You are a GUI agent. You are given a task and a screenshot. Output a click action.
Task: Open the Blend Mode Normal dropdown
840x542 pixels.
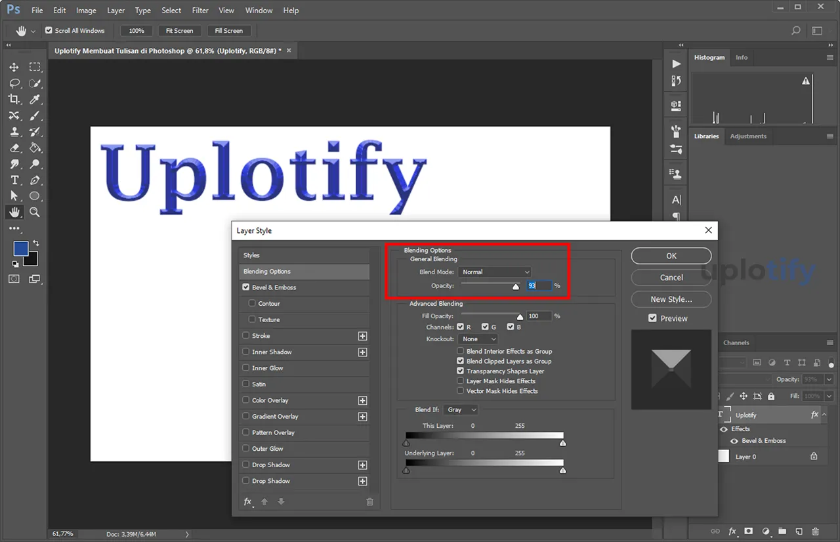click(x=495, y=272)
